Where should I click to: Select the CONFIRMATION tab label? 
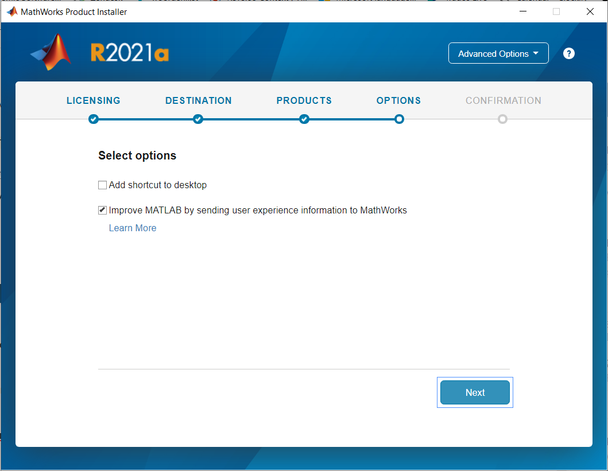(504, 101)
